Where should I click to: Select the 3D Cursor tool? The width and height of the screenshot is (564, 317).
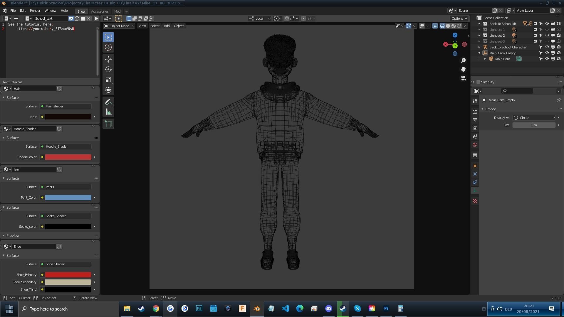coord(108,47)
